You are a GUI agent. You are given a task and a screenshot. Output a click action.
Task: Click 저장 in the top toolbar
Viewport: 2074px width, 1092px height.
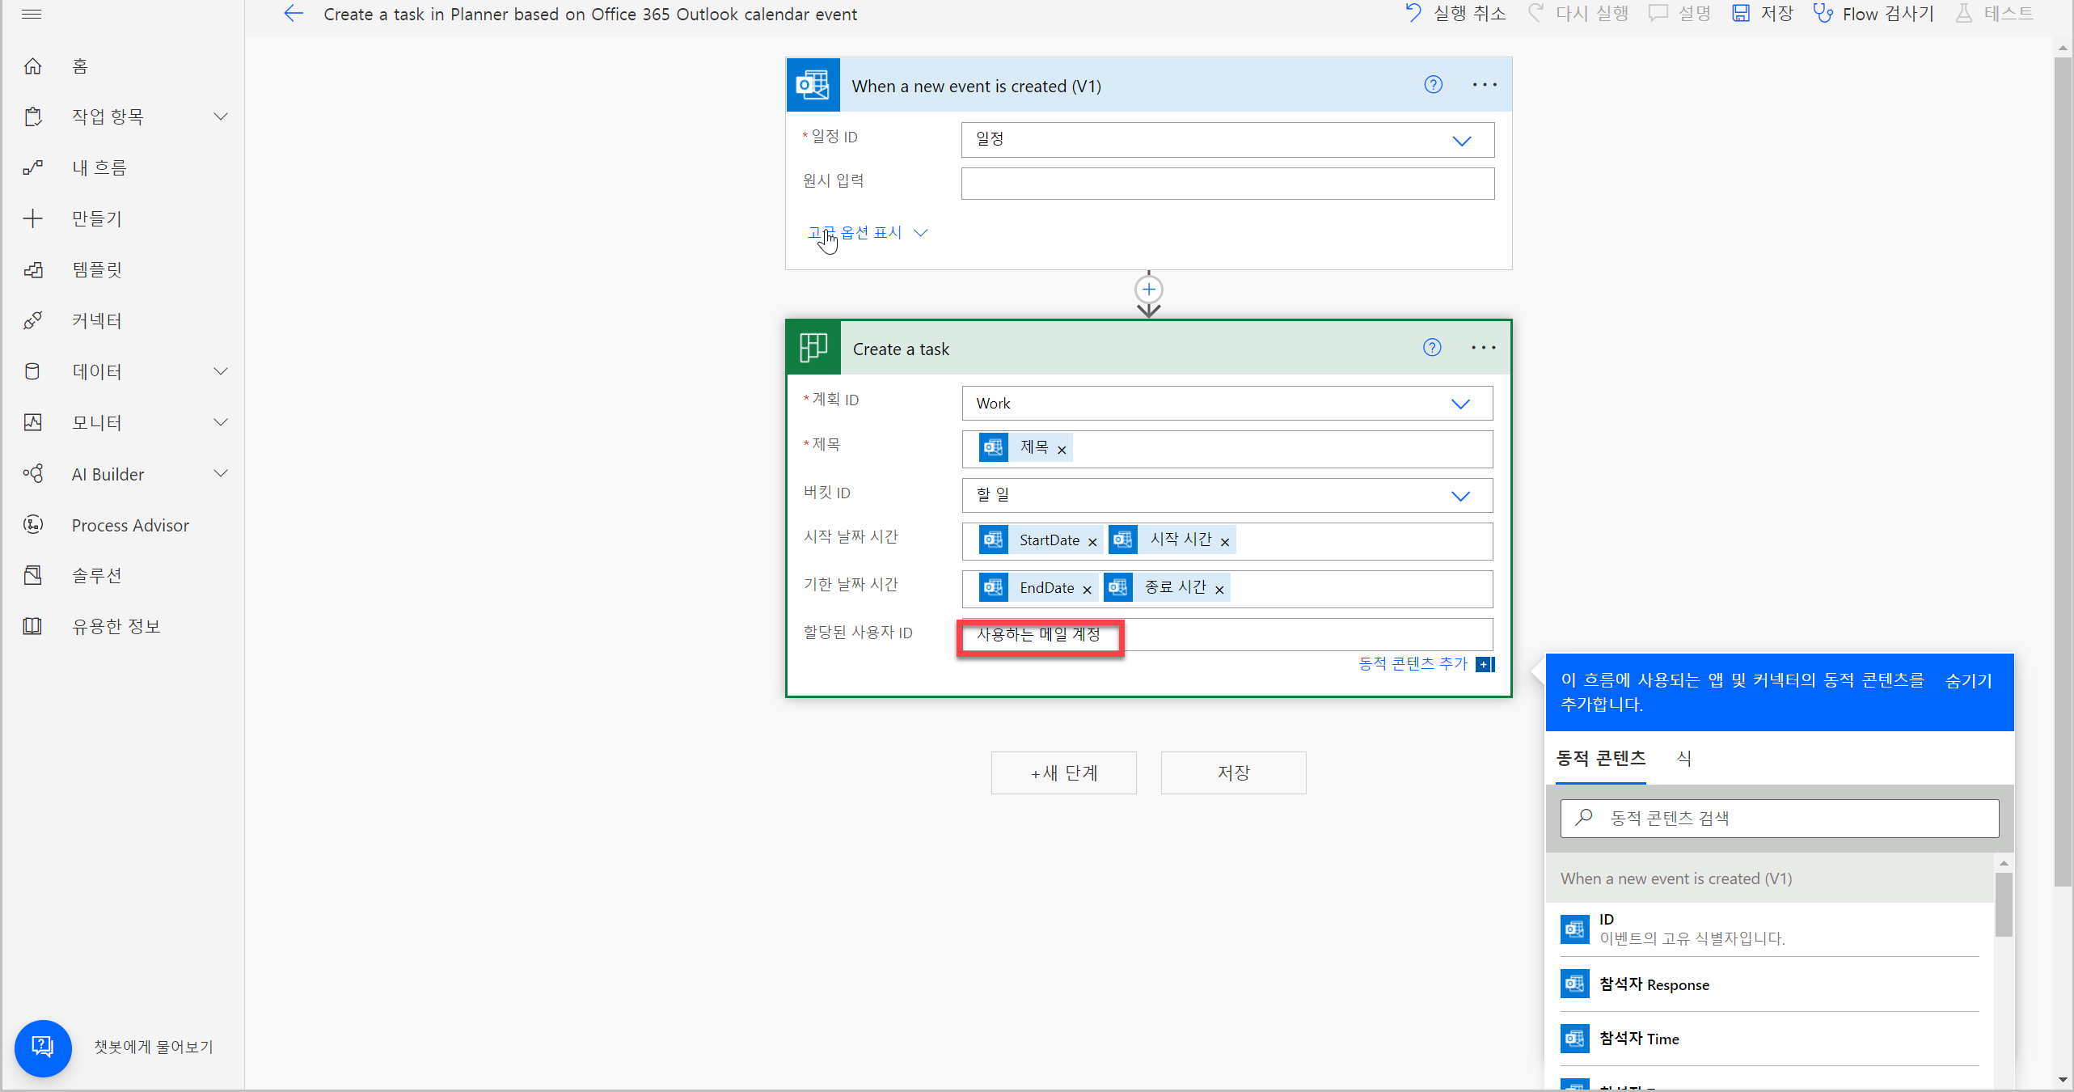(x=1763, y=14)
